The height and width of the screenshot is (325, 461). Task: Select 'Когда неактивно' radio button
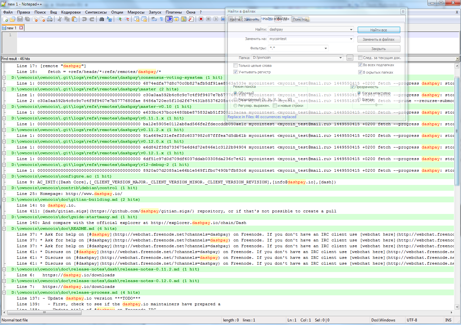click(x=359, y=93)
